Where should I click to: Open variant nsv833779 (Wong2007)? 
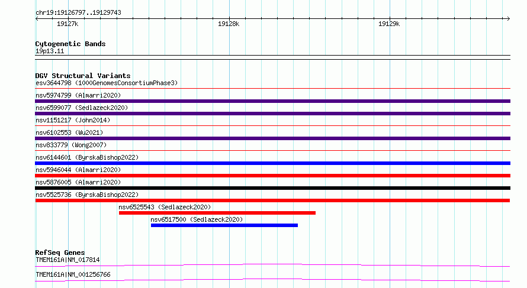point(71,145)
